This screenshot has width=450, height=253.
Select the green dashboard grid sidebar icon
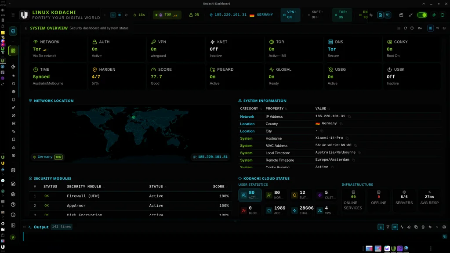(x=13, y=51)
